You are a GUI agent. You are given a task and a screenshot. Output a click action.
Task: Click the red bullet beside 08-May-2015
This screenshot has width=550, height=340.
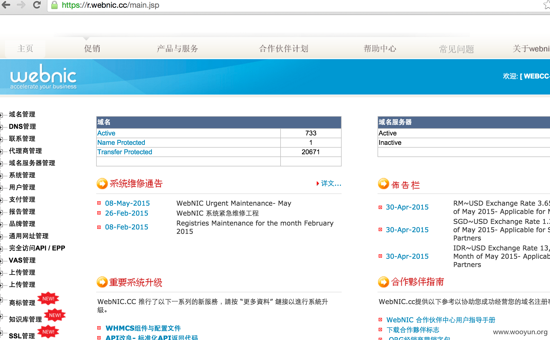point(99,203)
